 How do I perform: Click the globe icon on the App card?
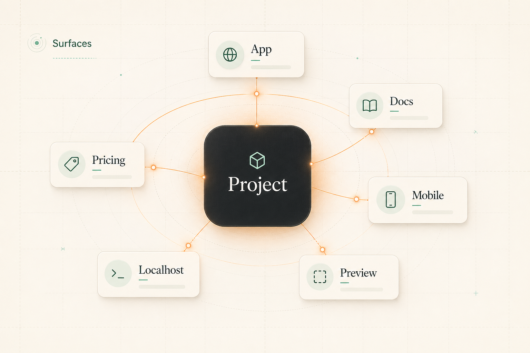pyautogui.click(x=230, y=54)
